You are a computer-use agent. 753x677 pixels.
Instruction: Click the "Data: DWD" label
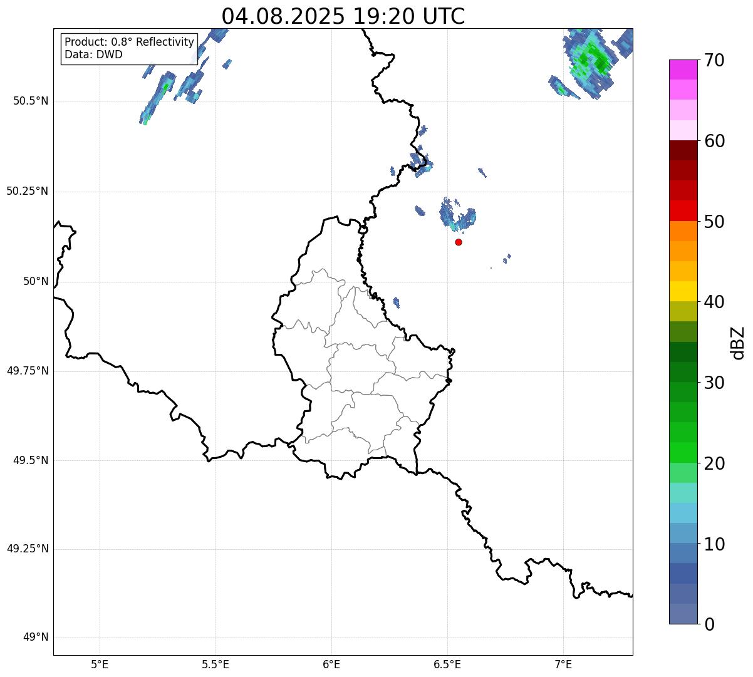pos(94,54)
